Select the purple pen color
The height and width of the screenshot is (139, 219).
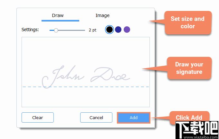point(127,30)
